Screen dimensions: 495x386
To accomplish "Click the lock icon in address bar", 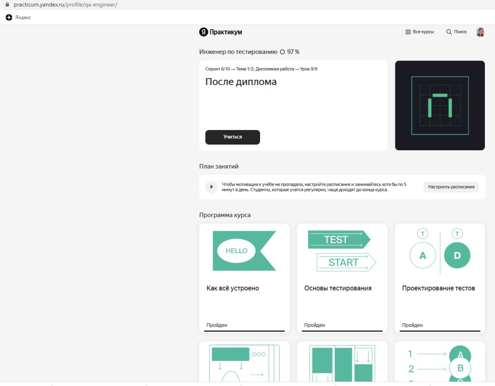I will 7,4.
